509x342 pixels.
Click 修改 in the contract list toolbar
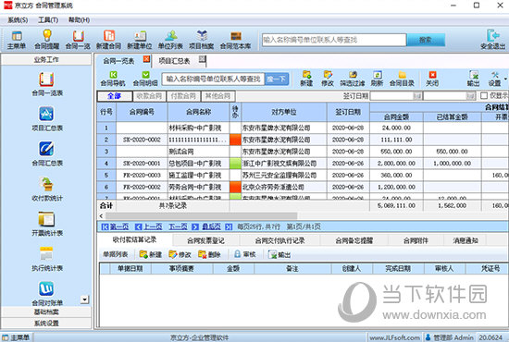tap(328, 79)
